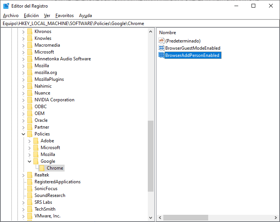Select the Mozilla key above mozilla.org
This screenshot has height=222, width=280.
click(42, 66)
